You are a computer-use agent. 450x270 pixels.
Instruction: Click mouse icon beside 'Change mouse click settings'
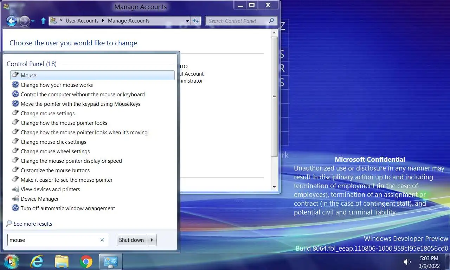pyautogui.click(x=15, y=142)
